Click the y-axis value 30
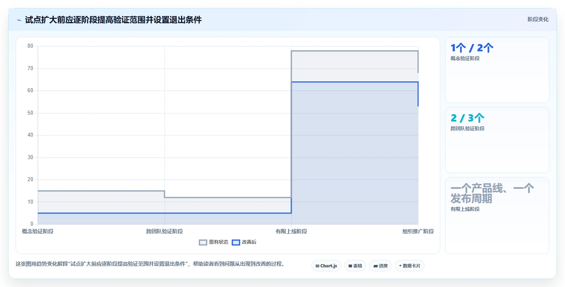 tap(30, 158)
